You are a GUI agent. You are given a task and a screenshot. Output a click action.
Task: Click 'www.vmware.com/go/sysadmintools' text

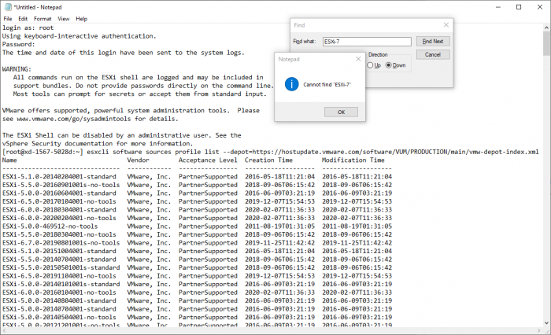(74, 119)
